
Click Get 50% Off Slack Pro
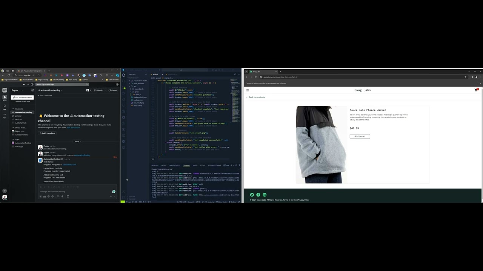[x=23, y=97]
